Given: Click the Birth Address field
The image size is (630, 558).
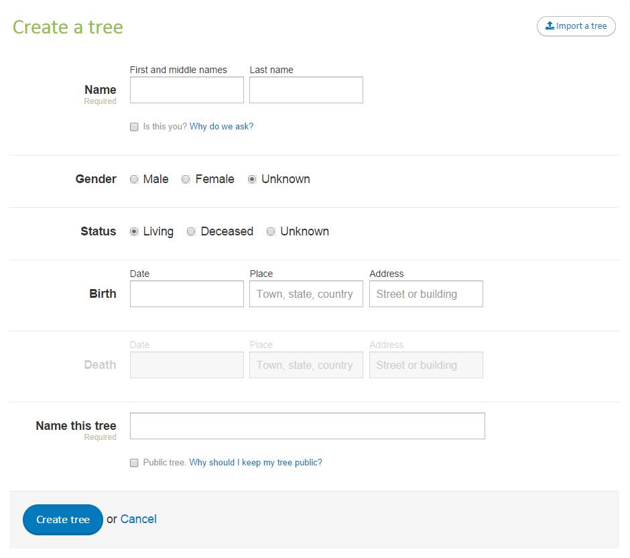Looking at the screenshot, I should (x=426, y=294).
